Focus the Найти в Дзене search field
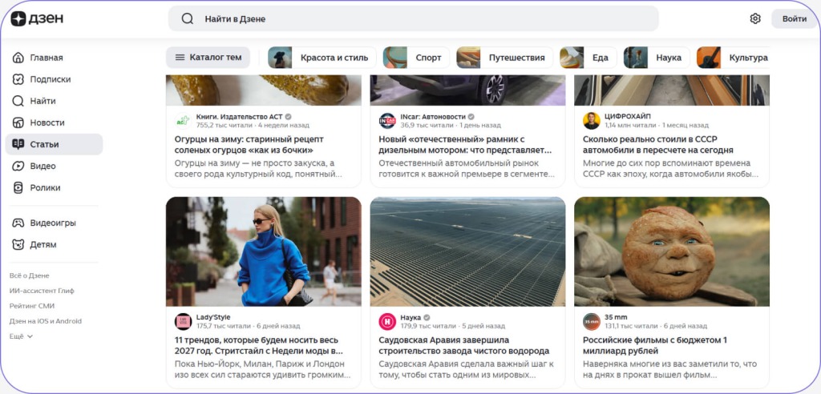 coord(413,19)
